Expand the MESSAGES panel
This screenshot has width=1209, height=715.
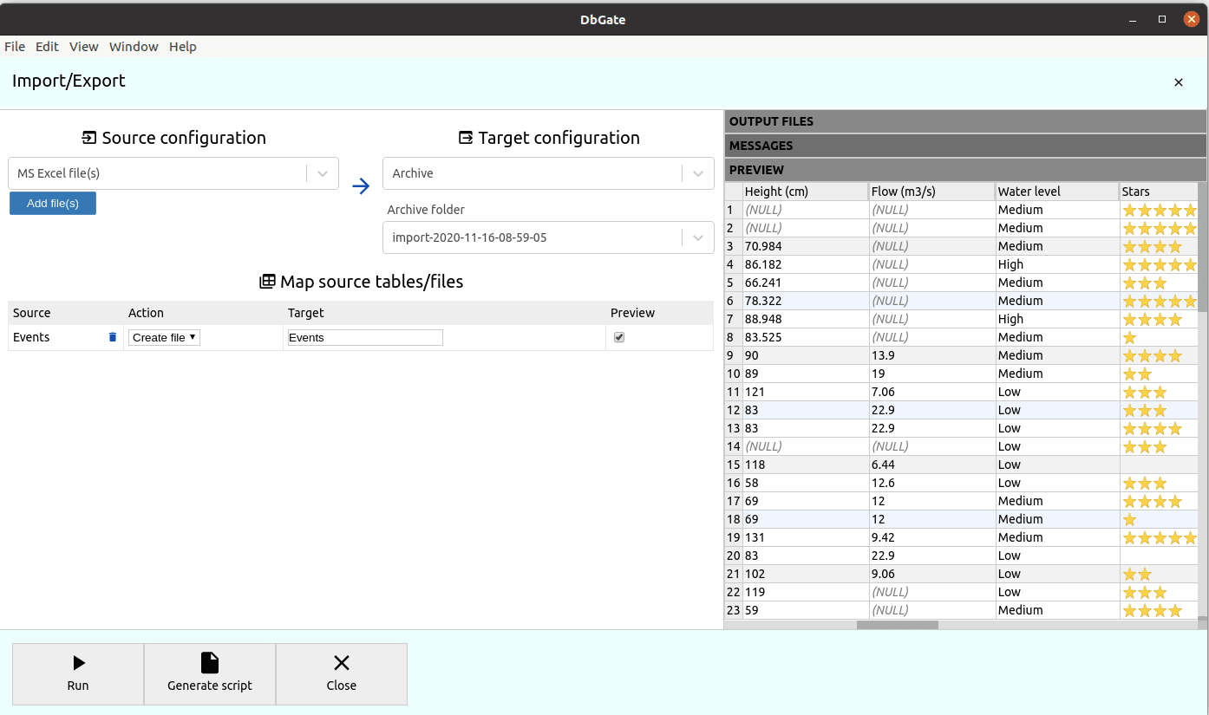tap(964, 146)
